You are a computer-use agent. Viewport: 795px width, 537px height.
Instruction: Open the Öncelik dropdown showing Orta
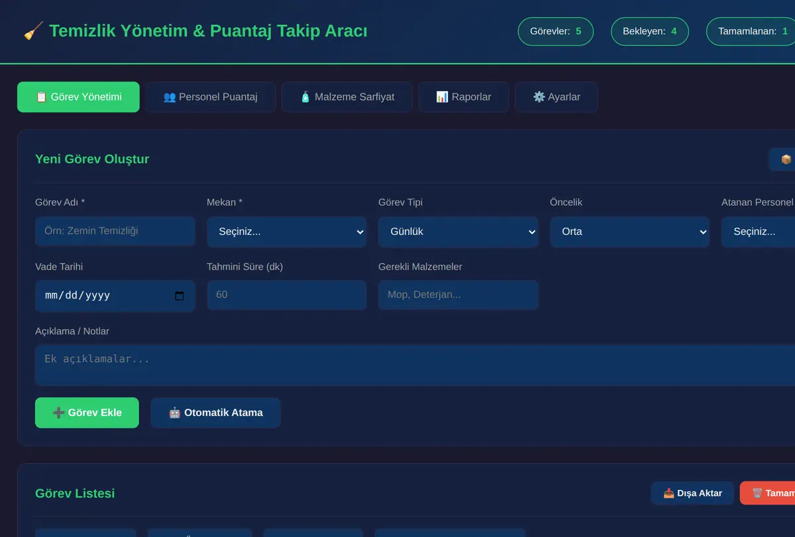pos(630,232)
